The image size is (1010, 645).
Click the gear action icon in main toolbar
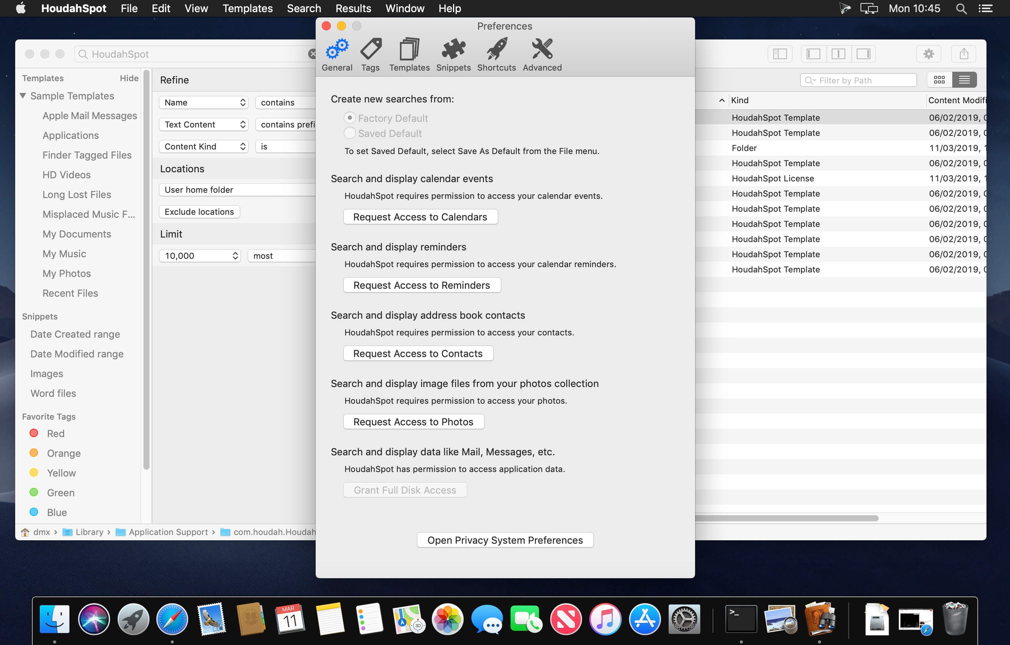click(x=929, y=54)
